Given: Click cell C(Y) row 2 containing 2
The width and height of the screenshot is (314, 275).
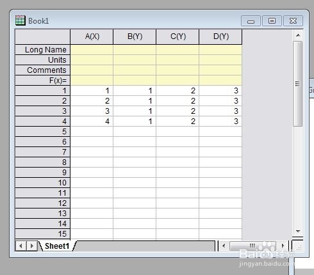Looking at the screenshot, I should pos(178,101).
